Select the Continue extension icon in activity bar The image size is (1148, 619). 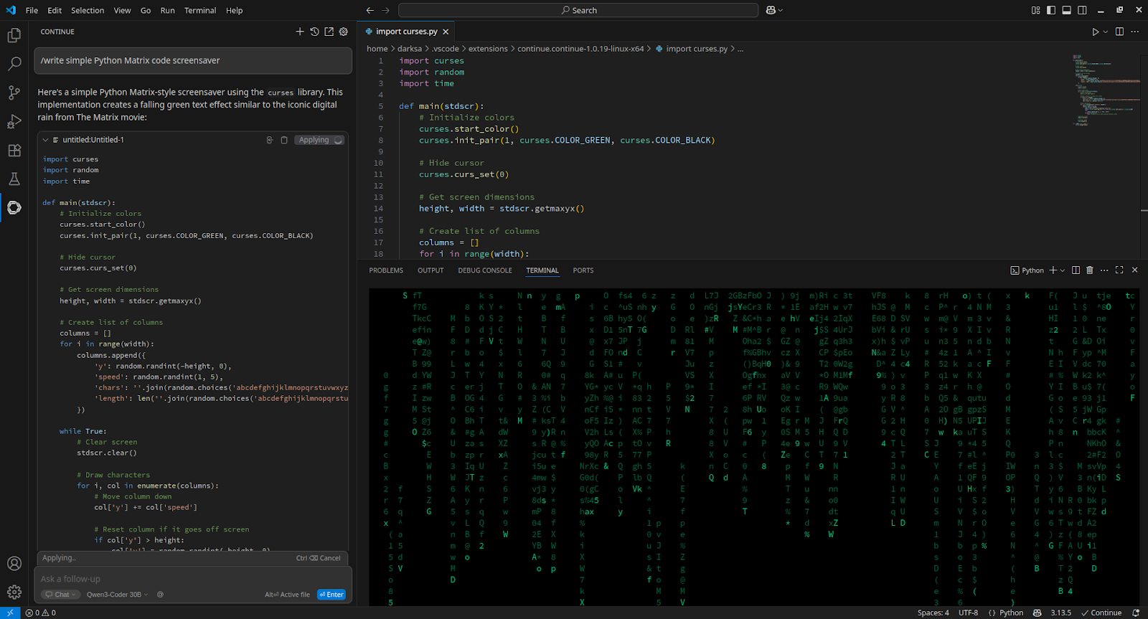pyautogui.click(x=14, y=207)
